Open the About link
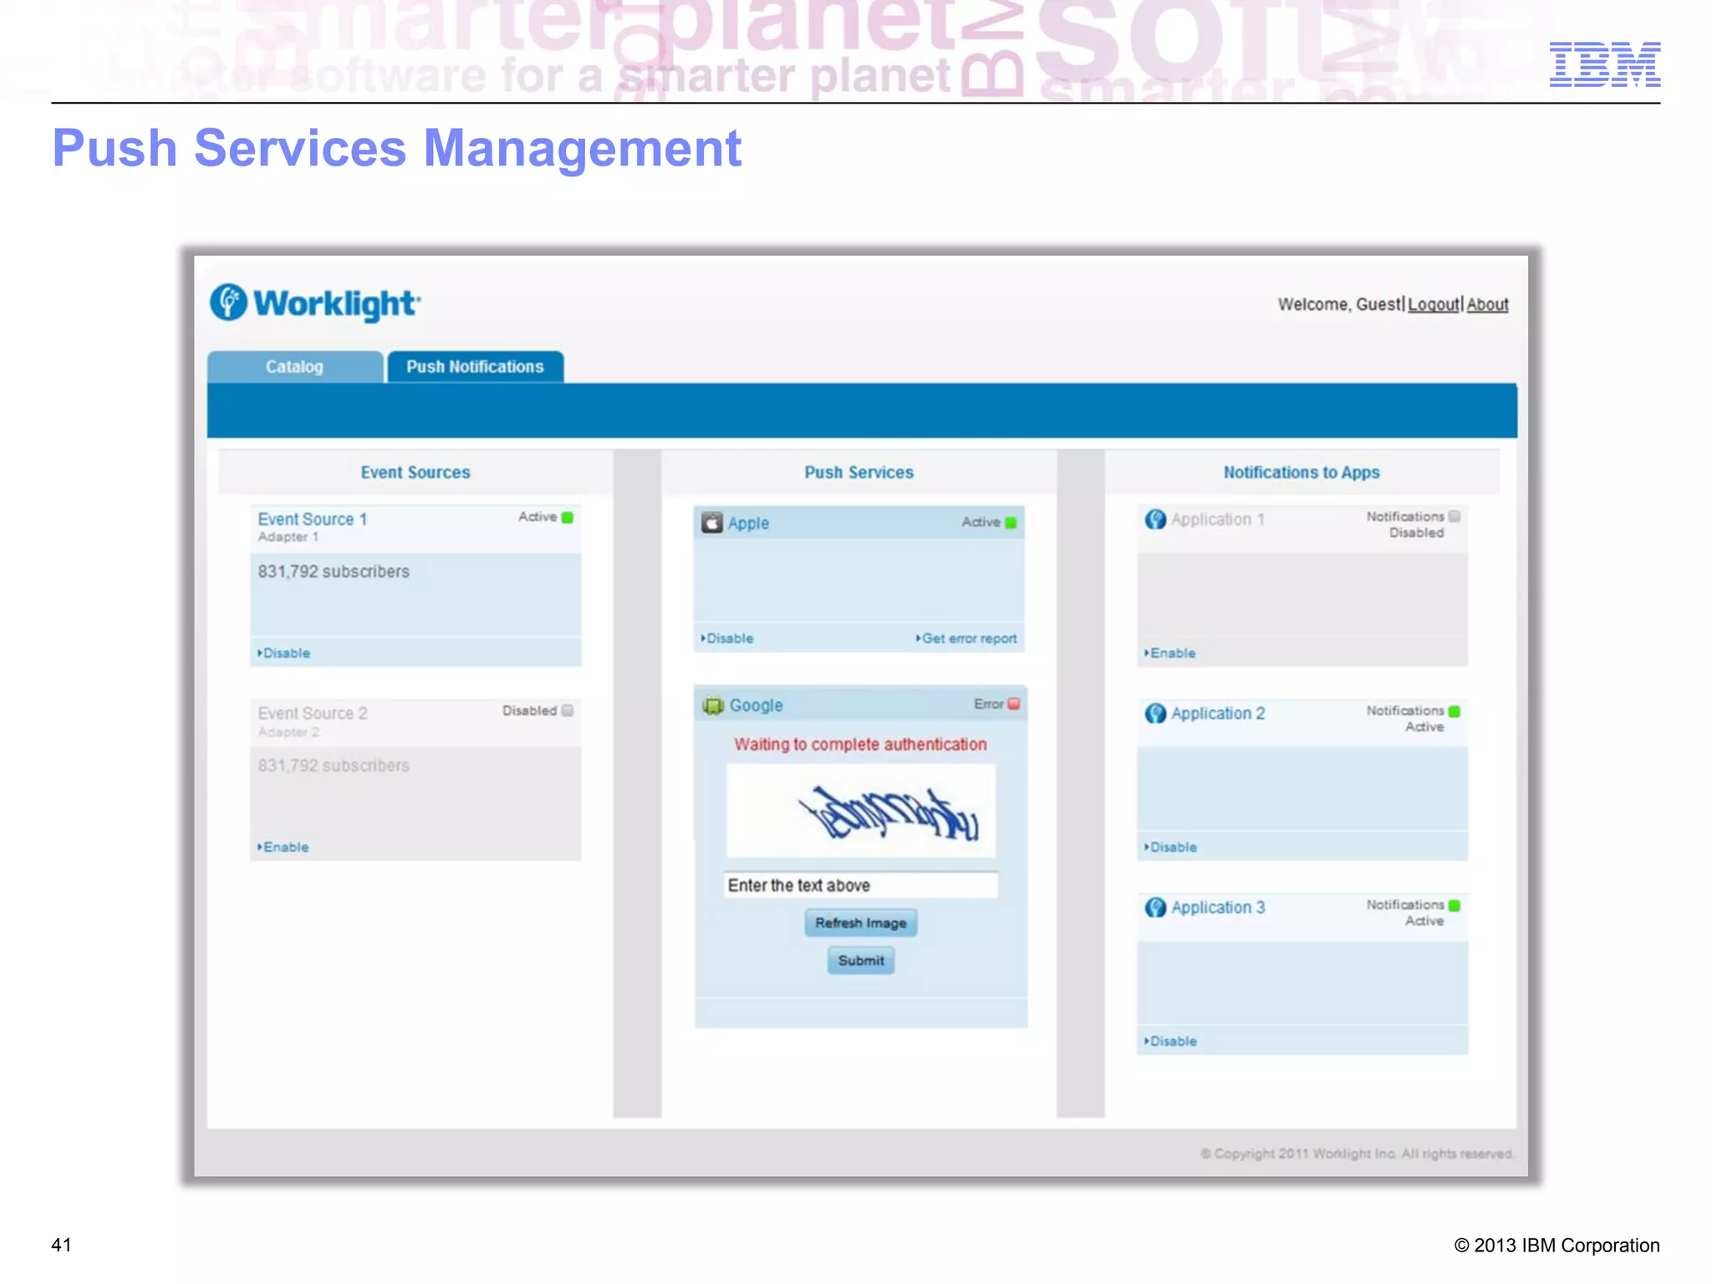The width and height of the screenshot is (1712, 1284). tap(1488, 305)
